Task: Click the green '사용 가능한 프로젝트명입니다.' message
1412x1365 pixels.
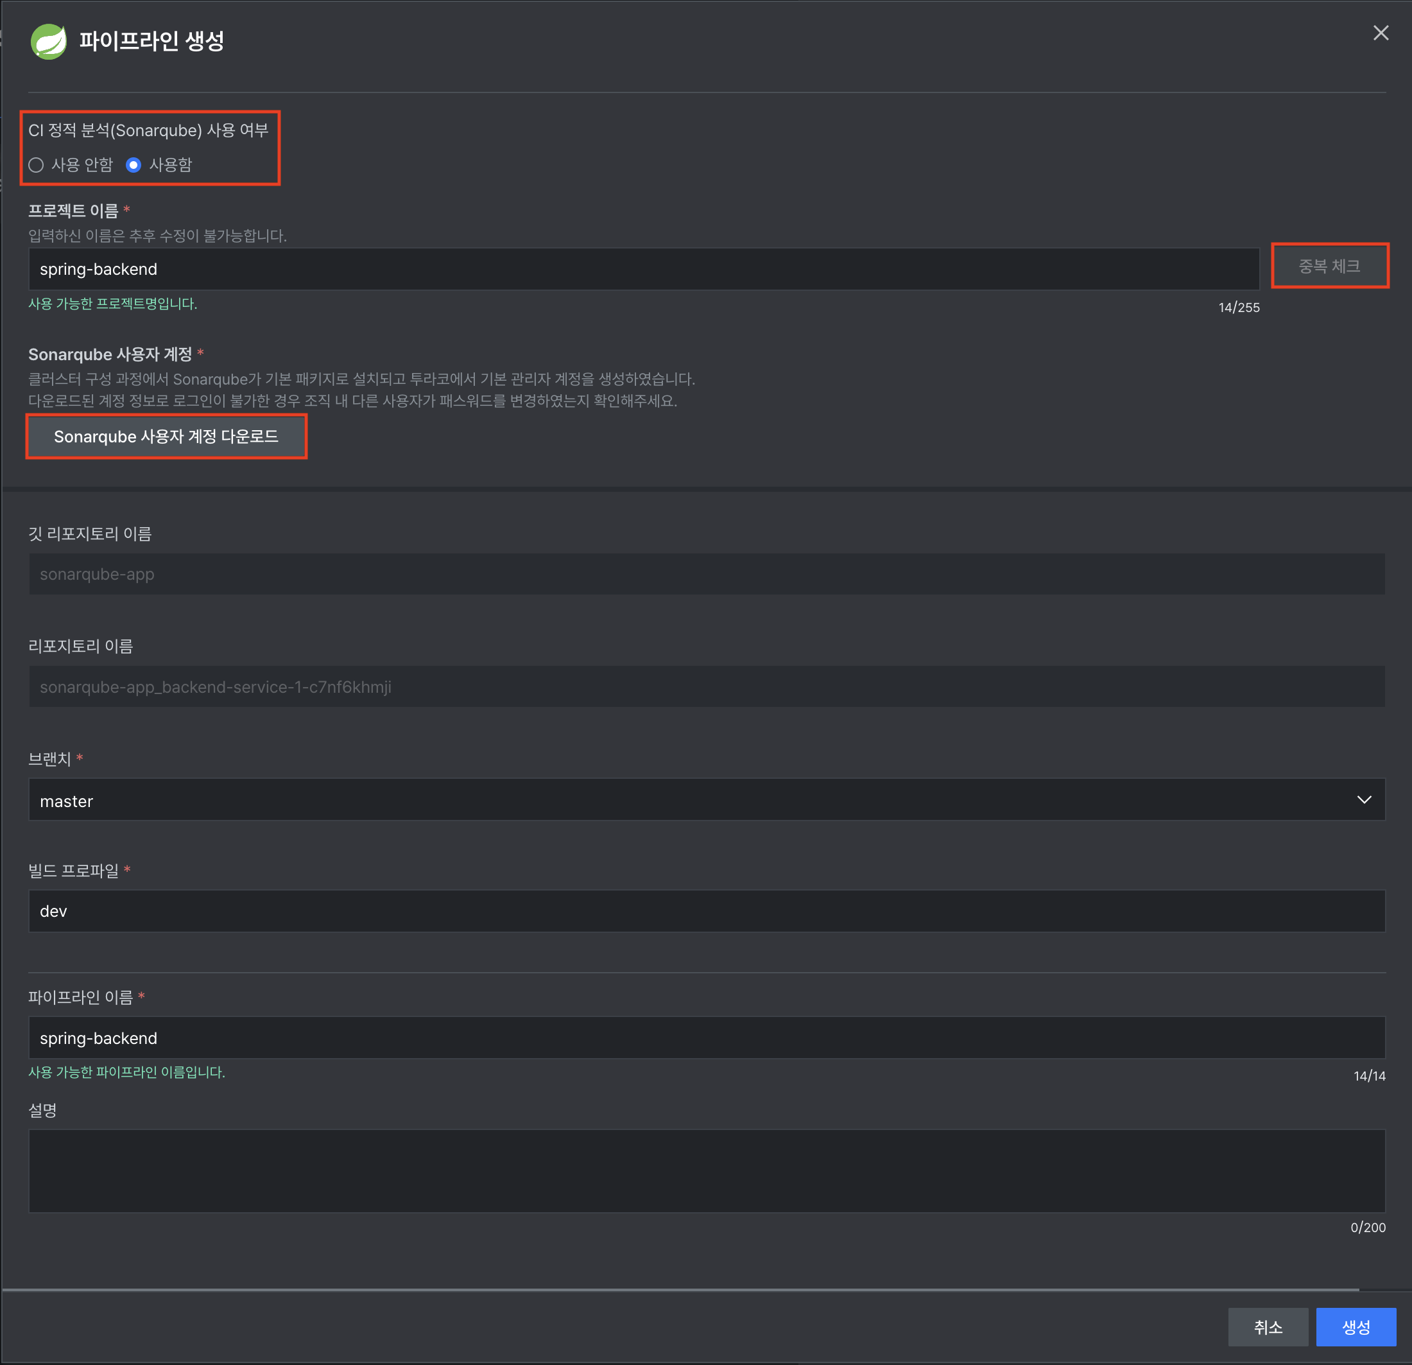Action: pos(112,304)
